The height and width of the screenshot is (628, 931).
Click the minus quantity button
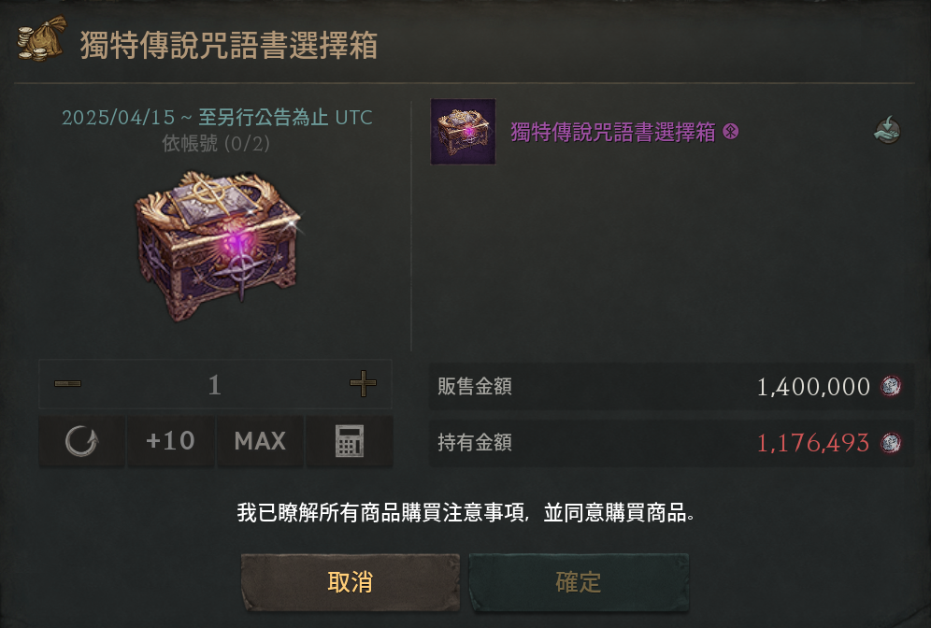pyautogui.click(x=67, y=384)
